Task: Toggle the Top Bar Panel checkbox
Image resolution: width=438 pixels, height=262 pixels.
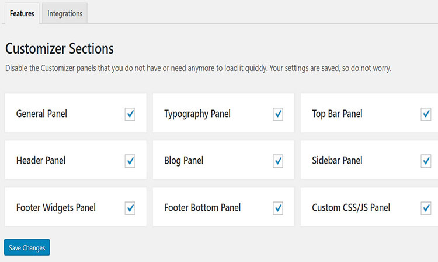Action: click(426, 114)
